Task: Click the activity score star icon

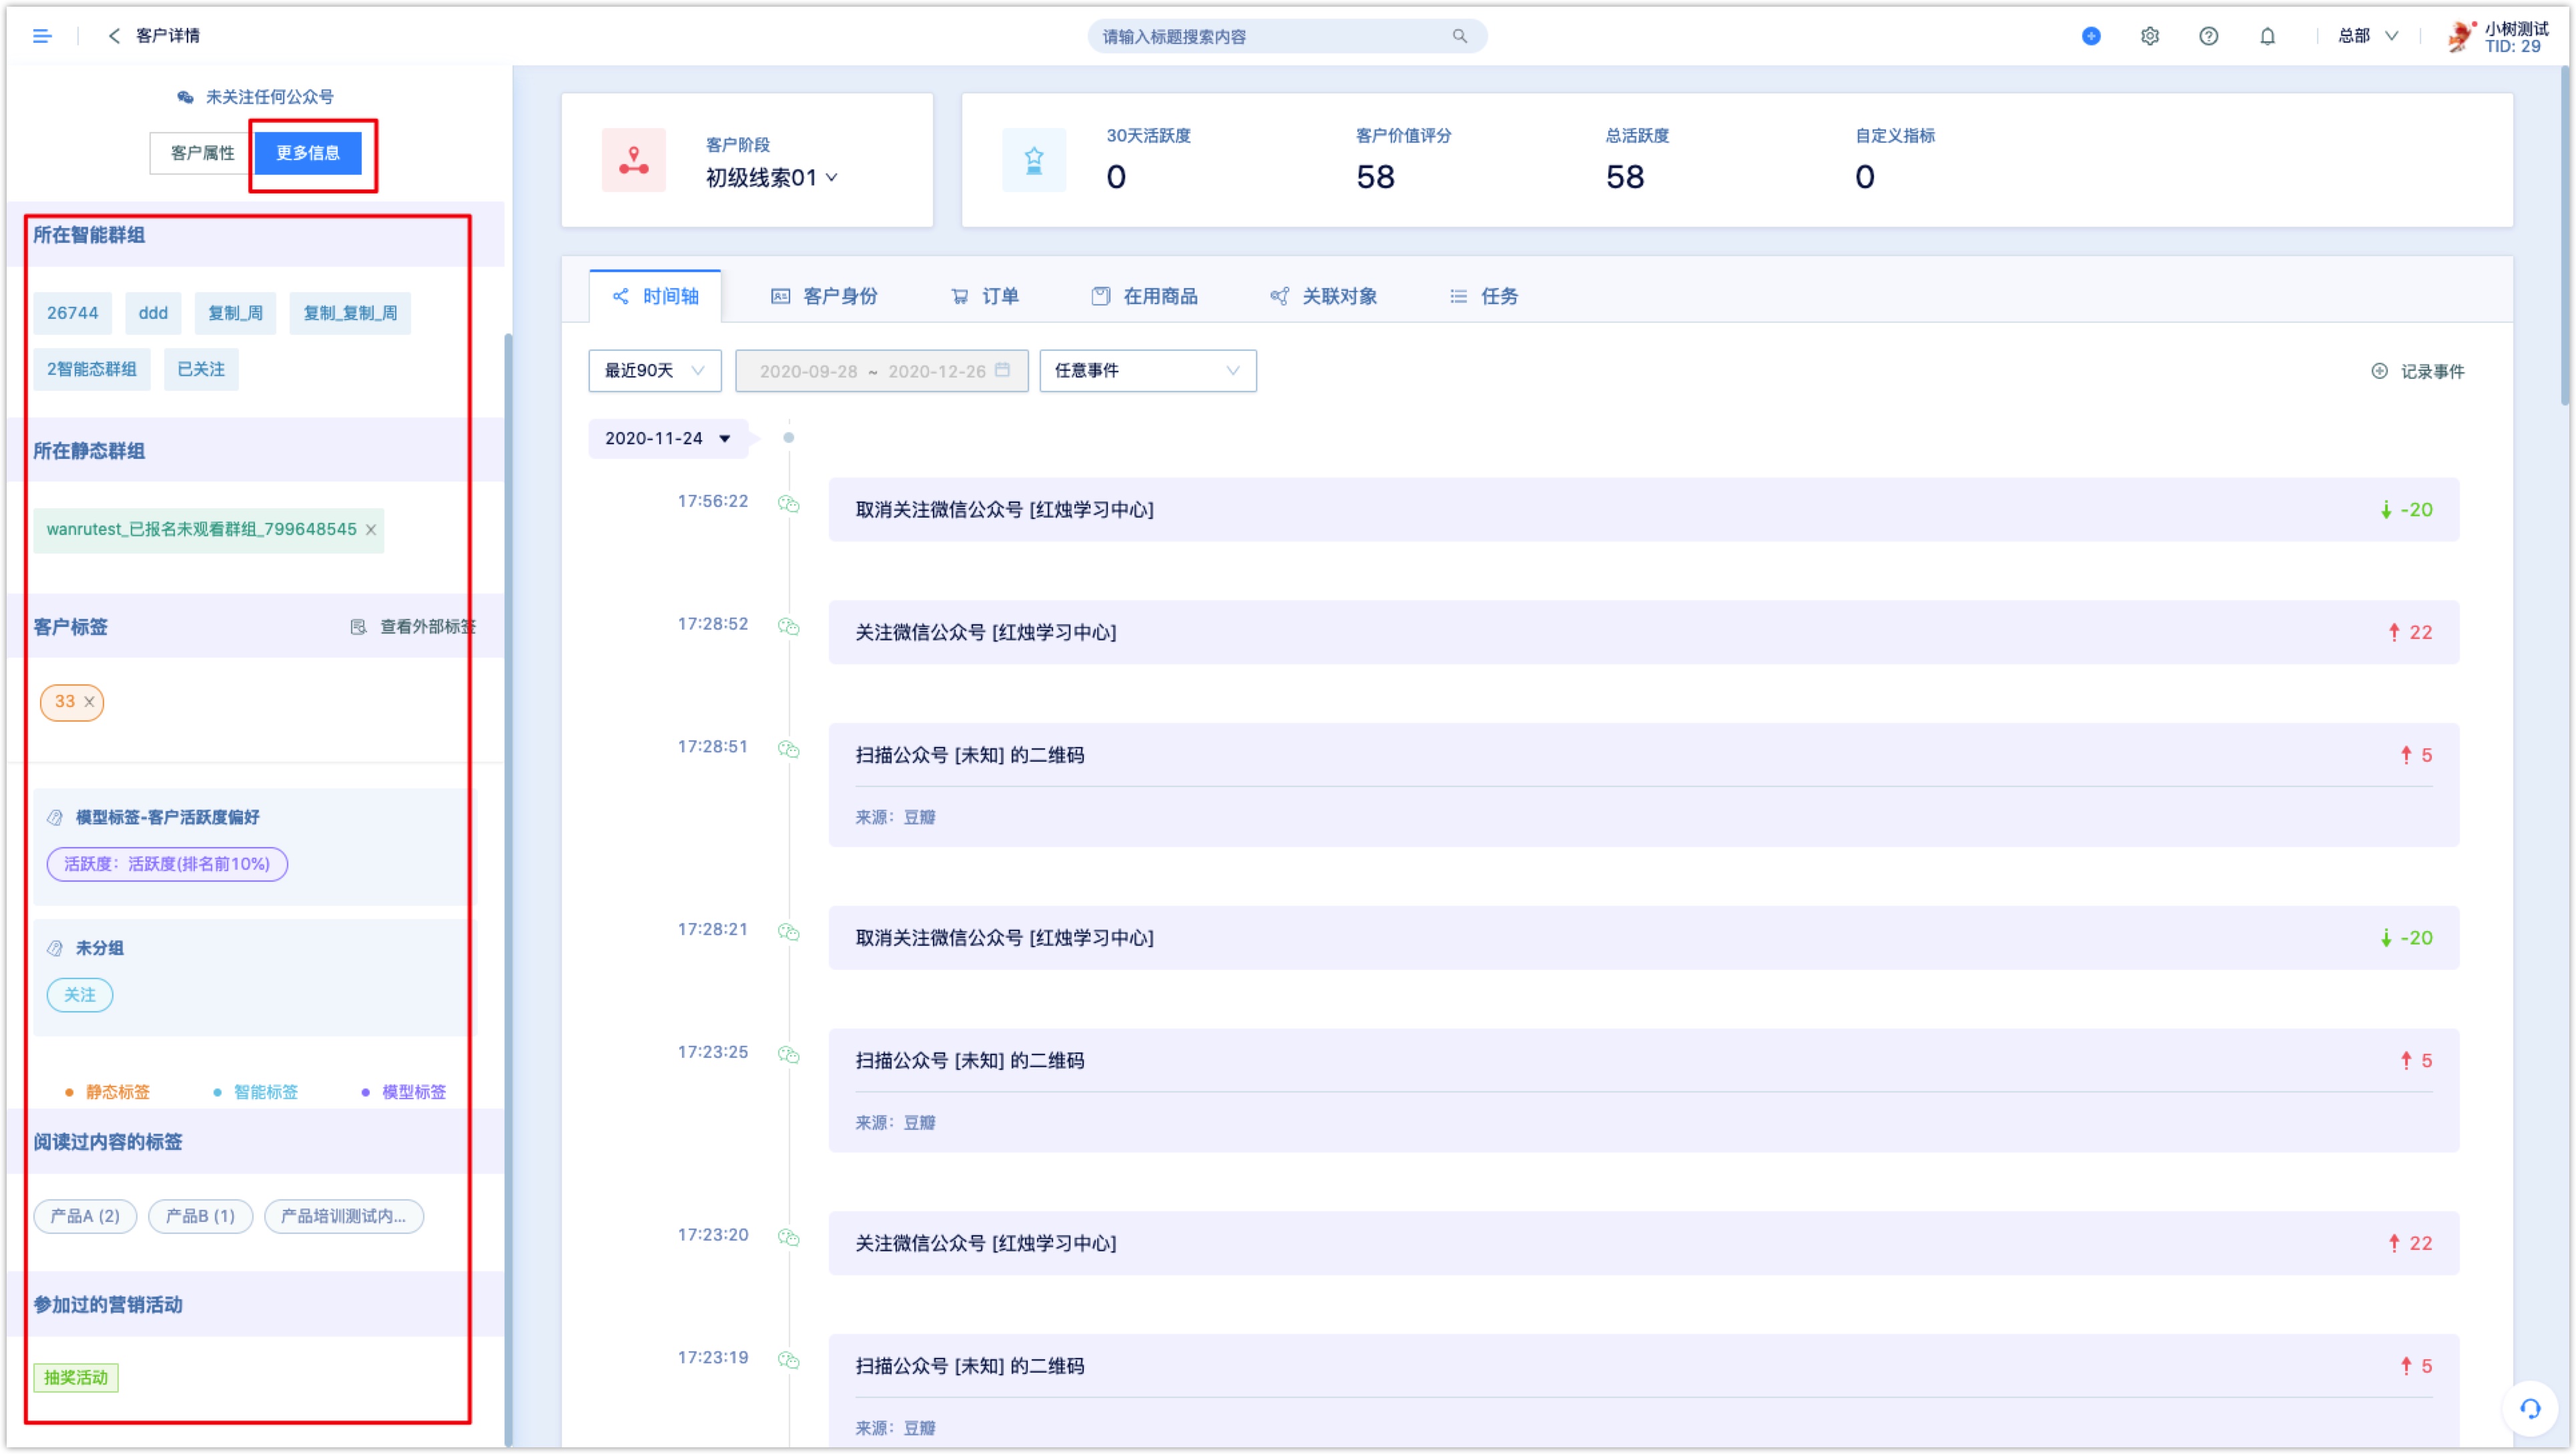Action: click(x=1034, y=160)
